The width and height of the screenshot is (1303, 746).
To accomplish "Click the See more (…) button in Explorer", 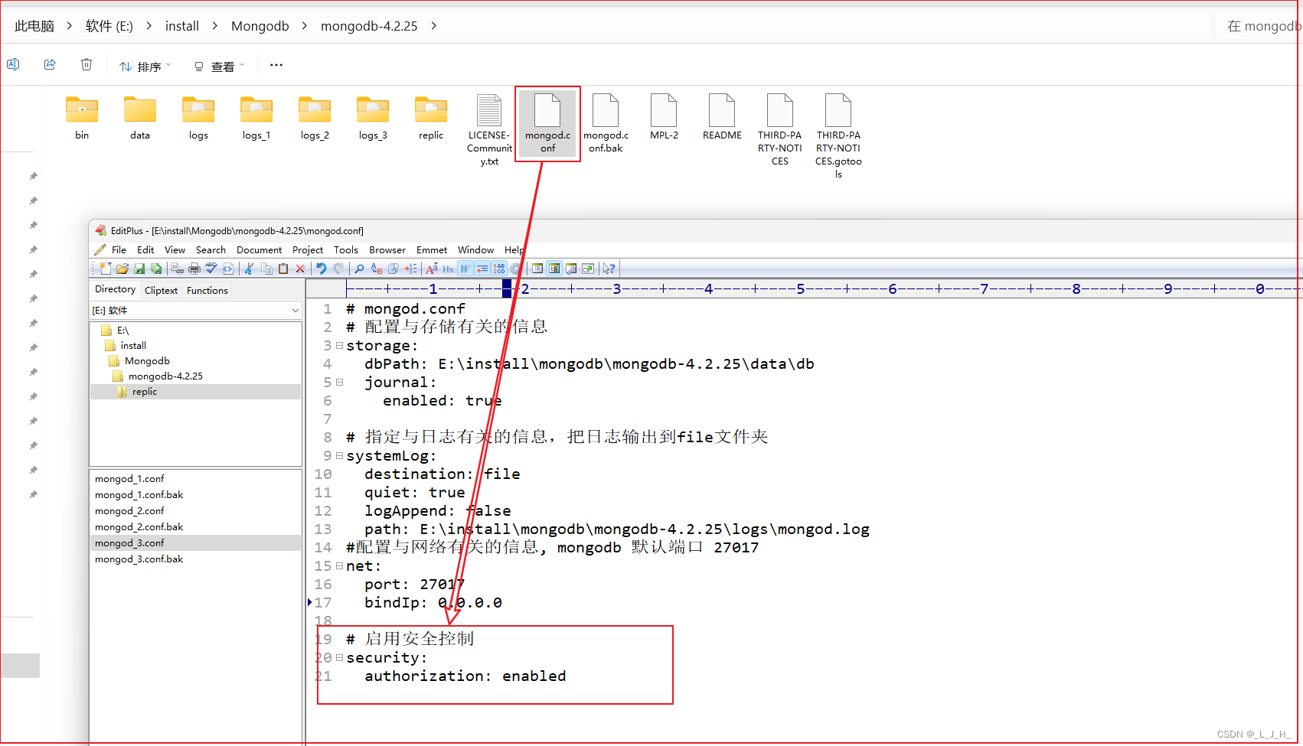I will (x=276, y=65).
